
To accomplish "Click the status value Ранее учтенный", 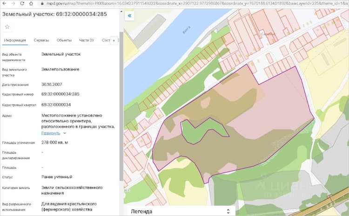I will pos(57,177).
